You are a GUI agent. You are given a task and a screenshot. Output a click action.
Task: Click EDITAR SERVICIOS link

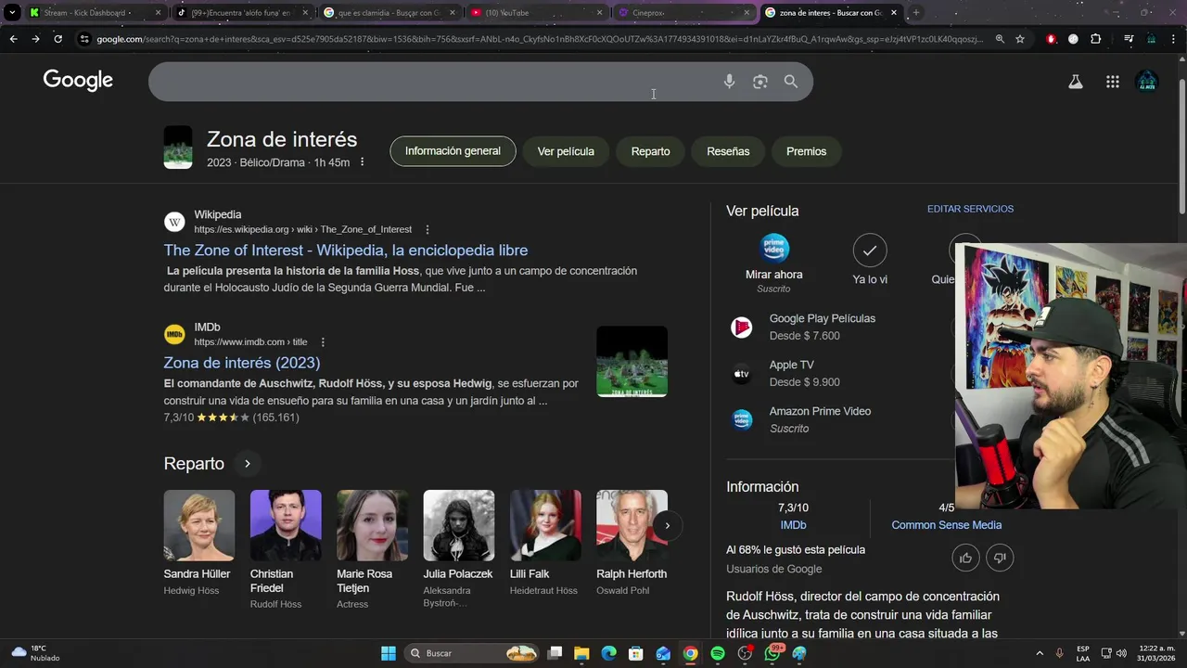pos(970,209)
